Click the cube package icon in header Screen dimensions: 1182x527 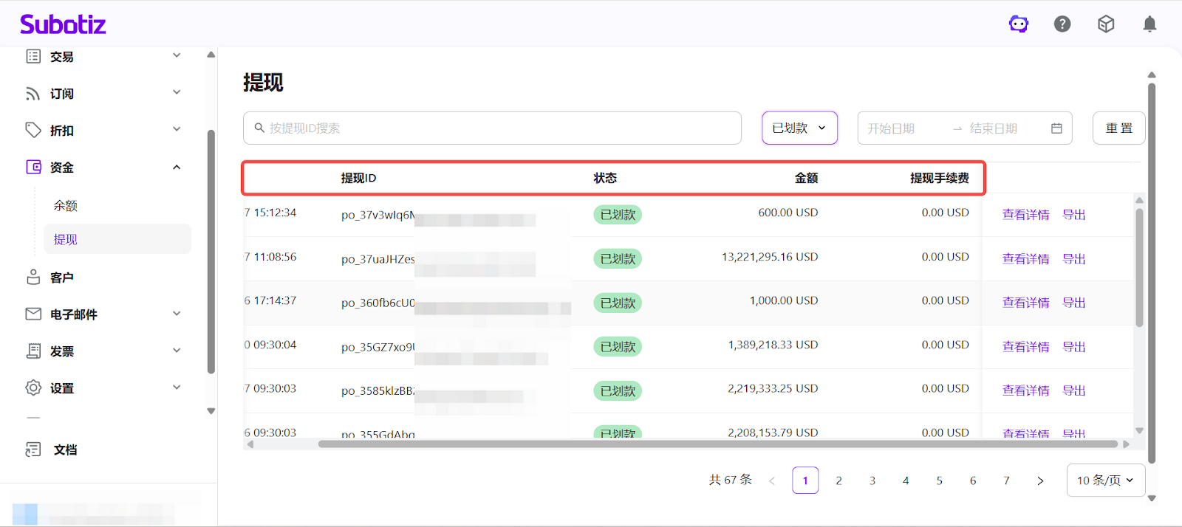pos(1106,24)
